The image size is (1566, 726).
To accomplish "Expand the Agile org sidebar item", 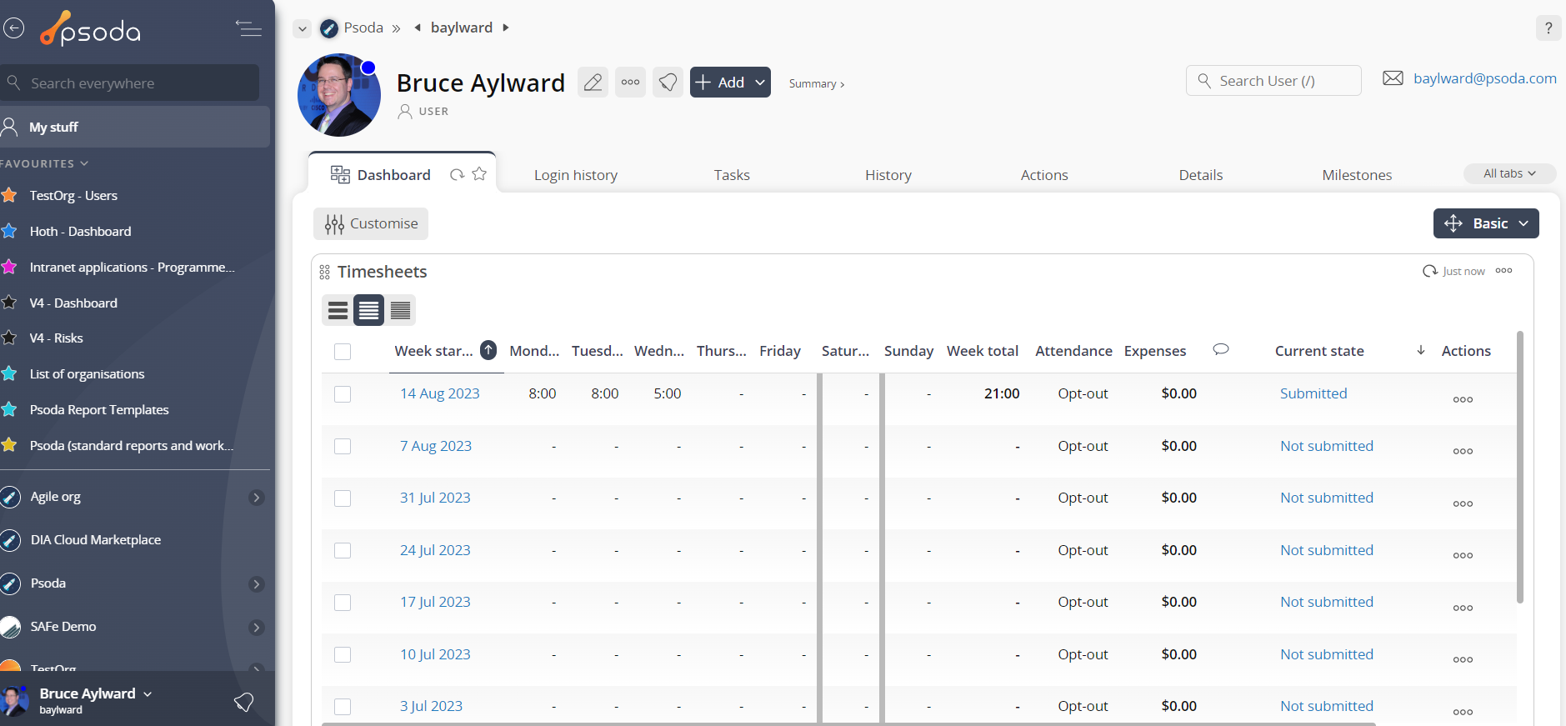I will 257,498.
